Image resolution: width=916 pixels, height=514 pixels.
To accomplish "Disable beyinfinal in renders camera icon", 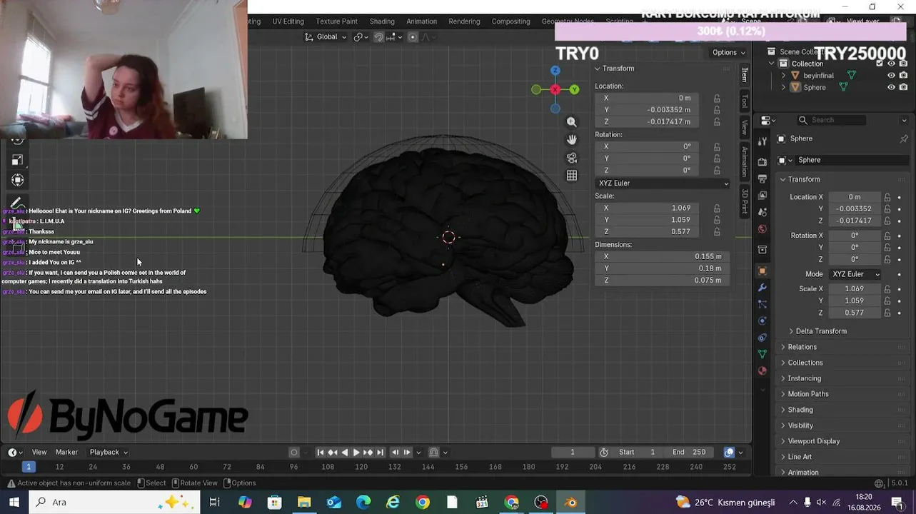I will tap(903, 76).
